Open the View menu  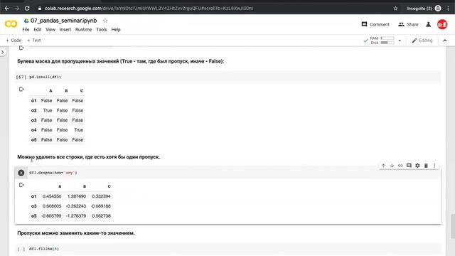click(50, 30)
